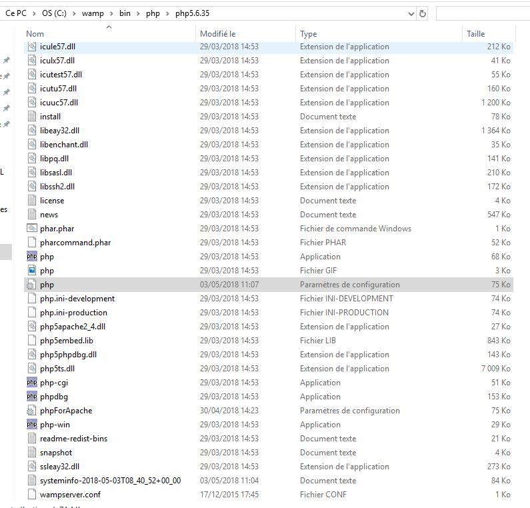The height and width of the screenshot is (508, 530).
Task: Click the license document icon
Action: [32, 201]
